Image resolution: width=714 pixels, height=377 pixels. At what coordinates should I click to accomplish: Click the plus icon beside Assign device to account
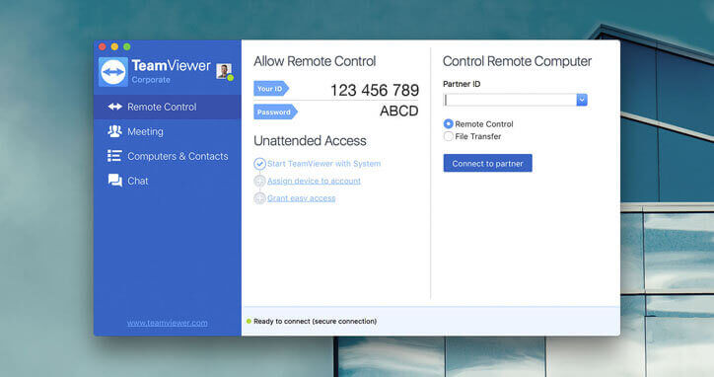click(259, 181)
